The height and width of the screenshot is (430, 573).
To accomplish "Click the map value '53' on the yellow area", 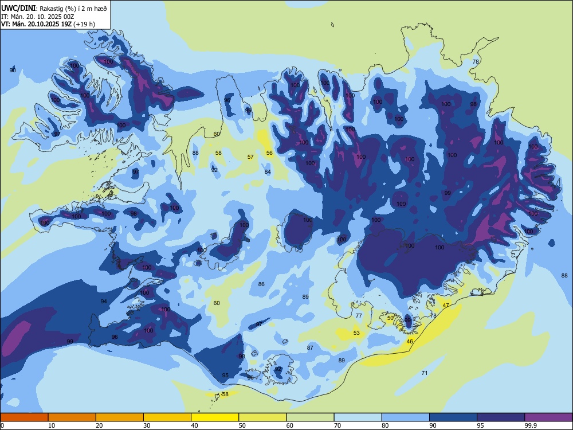I will (356, 333).
